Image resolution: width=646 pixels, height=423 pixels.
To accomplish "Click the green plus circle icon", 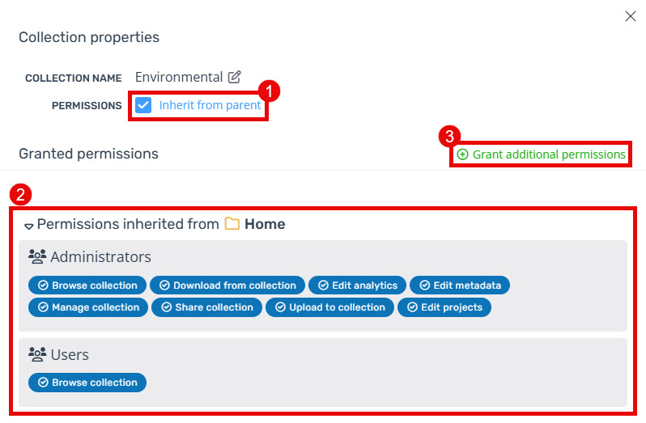I will click(x=463, y=154).
